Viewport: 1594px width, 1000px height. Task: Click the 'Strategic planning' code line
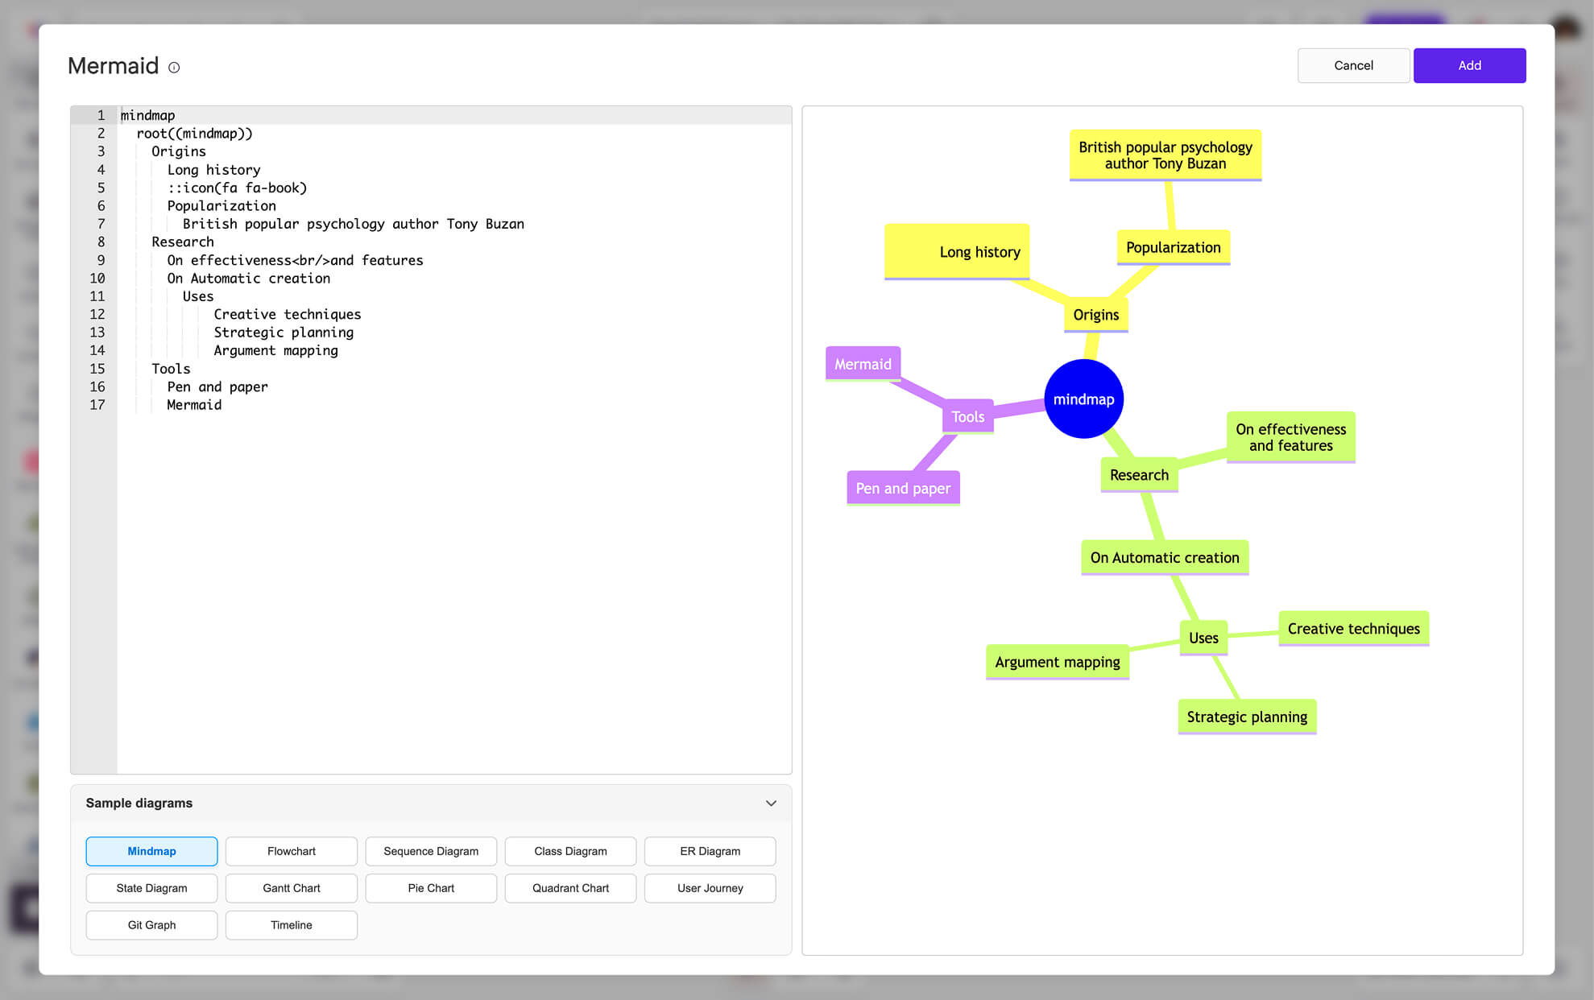click(284, 333)
